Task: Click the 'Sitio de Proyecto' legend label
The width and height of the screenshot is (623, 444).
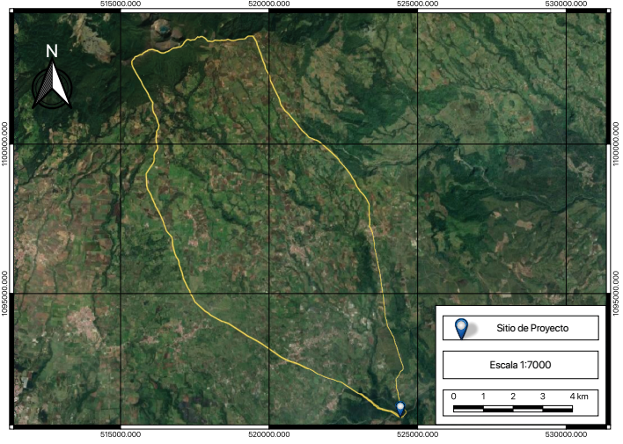Action: point(532,328)
